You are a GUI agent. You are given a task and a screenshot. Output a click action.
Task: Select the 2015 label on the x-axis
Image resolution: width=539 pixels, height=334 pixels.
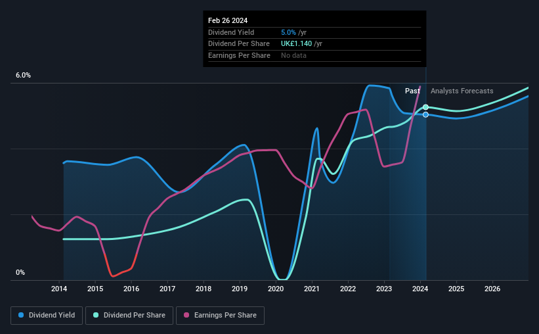(x=95, y=289)
